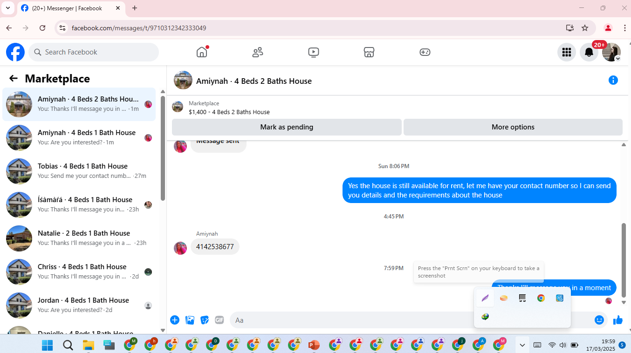Screen dimensions: 631x353
Task: Click the conversation list scrollbar up arrow
Action: (163, 92)
